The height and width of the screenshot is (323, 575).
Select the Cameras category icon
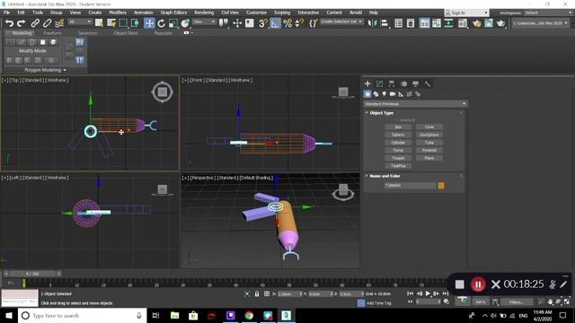[x=393, y=94]
